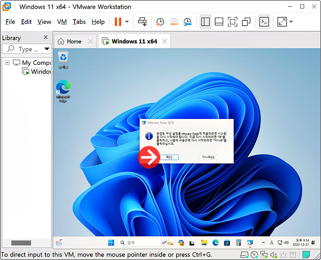Take a snapshot of this virtual machine
Viewport: 321px width, 260px height.
160,22
